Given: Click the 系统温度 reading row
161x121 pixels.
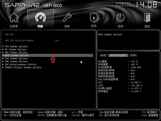Looking at the screenshot, I should click(x=118, y=65).
